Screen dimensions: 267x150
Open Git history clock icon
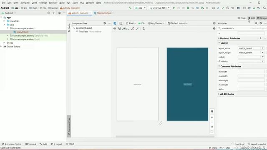228,8
